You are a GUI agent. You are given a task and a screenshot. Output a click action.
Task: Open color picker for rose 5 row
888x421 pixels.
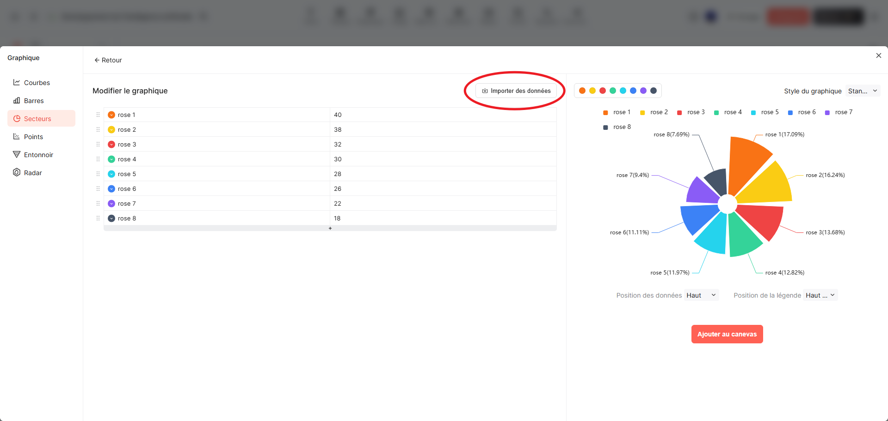(111, 174)
